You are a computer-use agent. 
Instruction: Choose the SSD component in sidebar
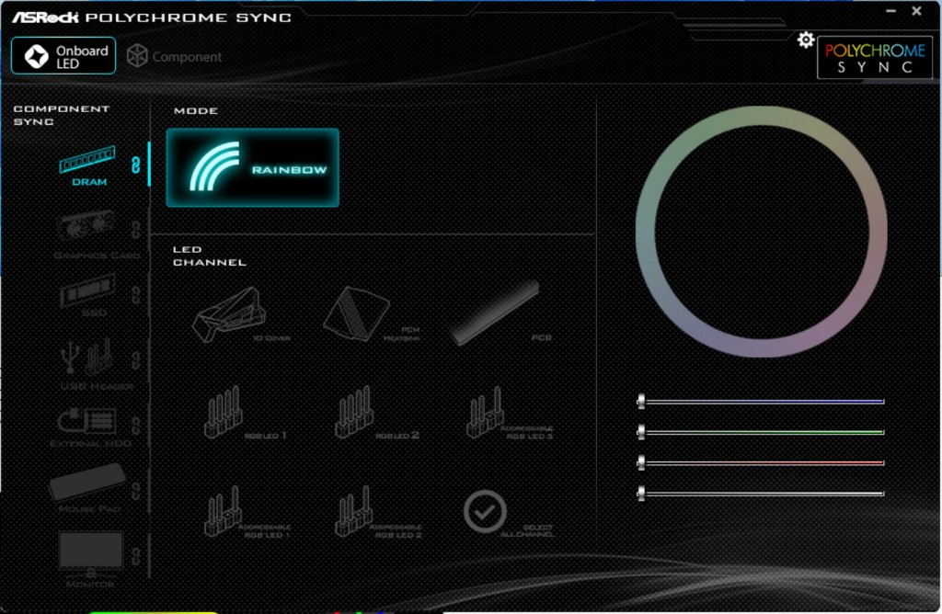click(88, 294)
